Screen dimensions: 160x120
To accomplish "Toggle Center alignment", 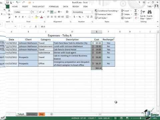I will (x=52, y=17).
